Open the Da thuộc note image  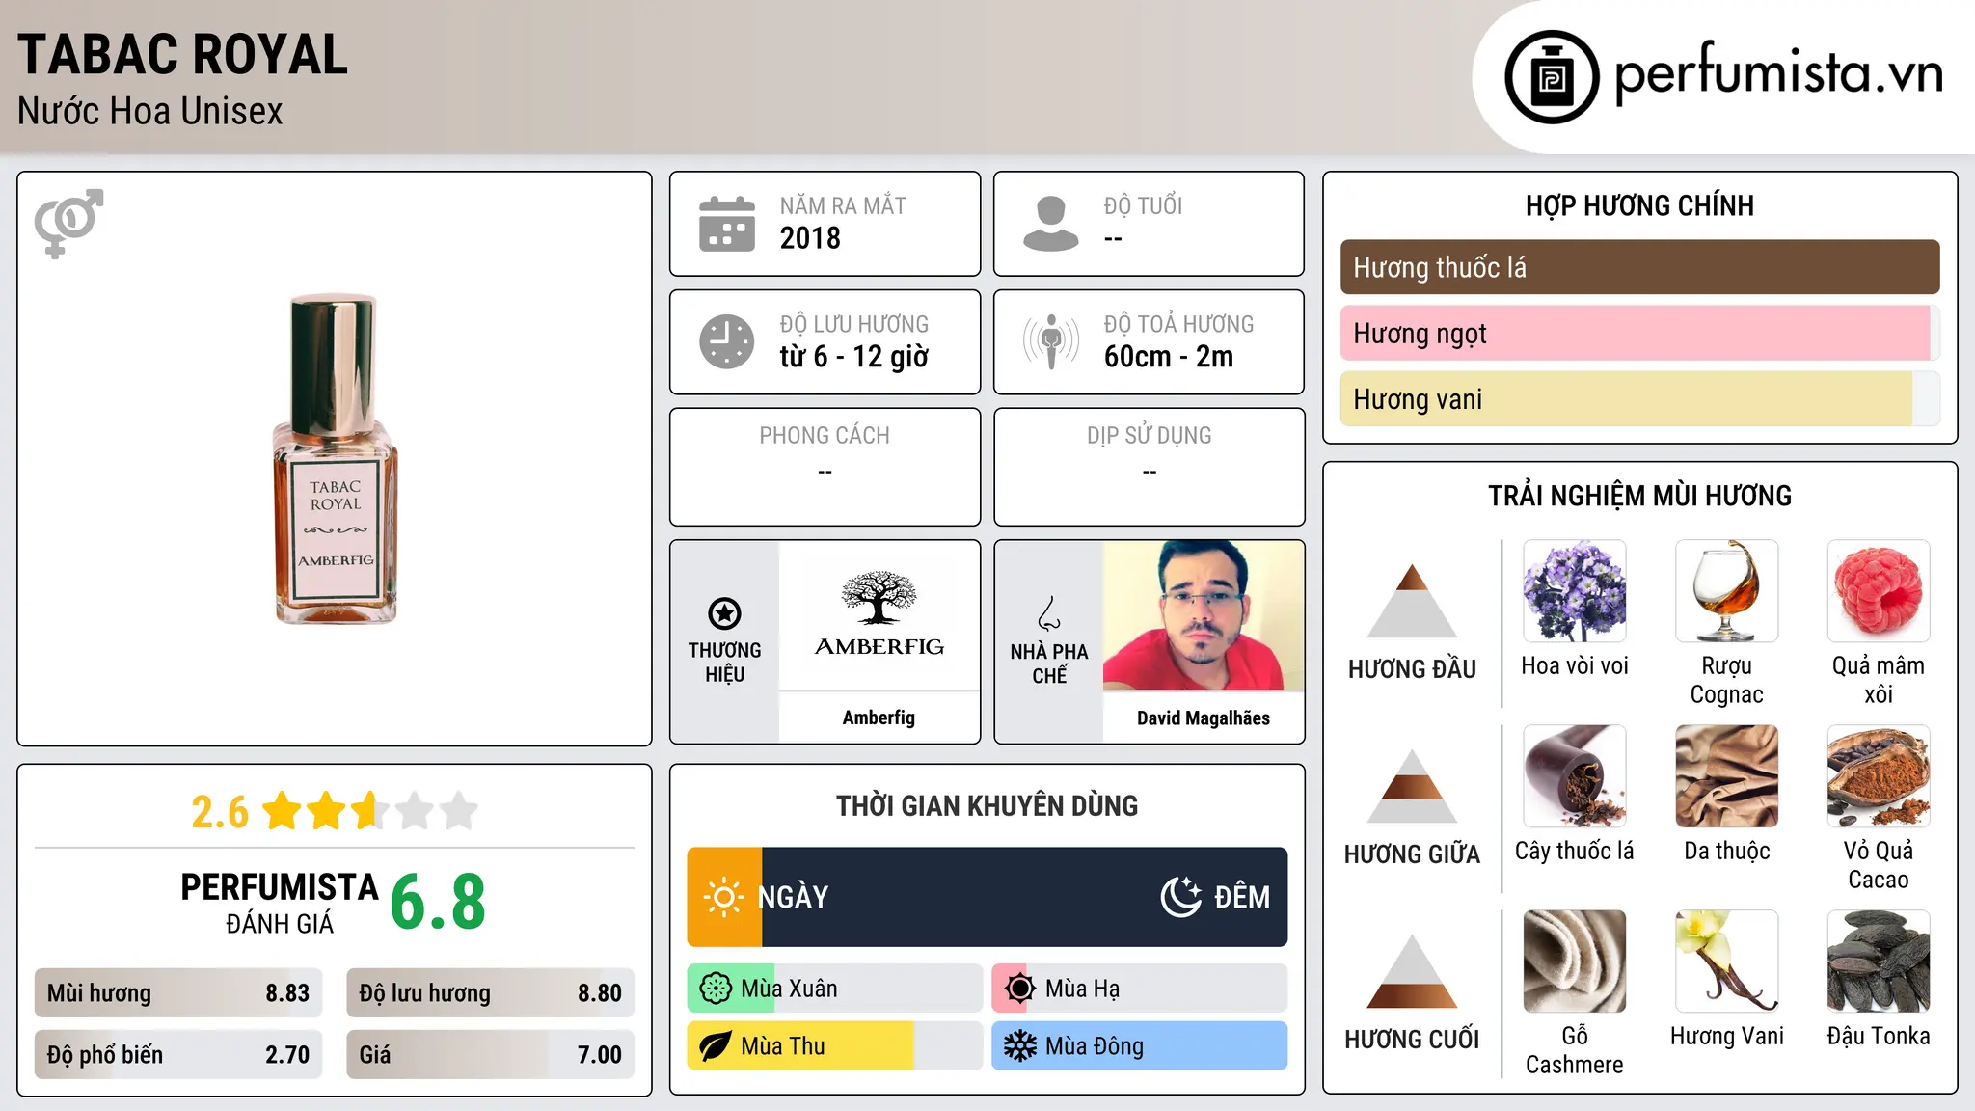pyautogui.click(x=1727, y=776)
